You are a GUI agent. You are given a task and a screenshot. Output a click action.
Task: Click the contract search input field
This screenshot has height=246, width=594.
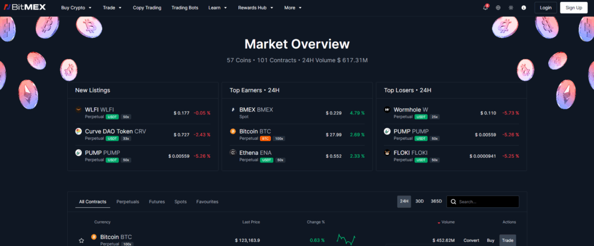click(486, 202)
